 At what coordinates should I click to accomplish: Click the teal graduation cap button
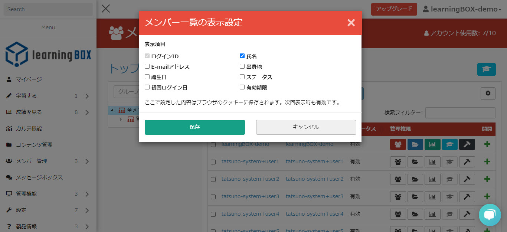click(486, 69)
